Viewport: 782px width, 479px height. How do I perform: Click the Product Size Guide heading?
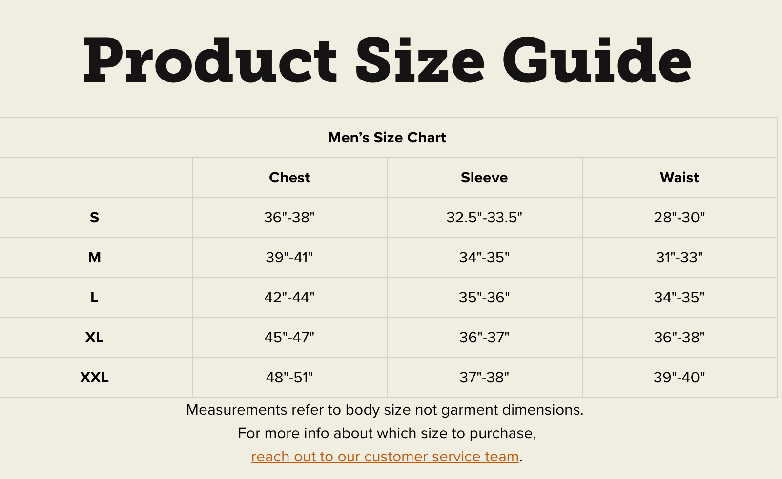[387, 61]
